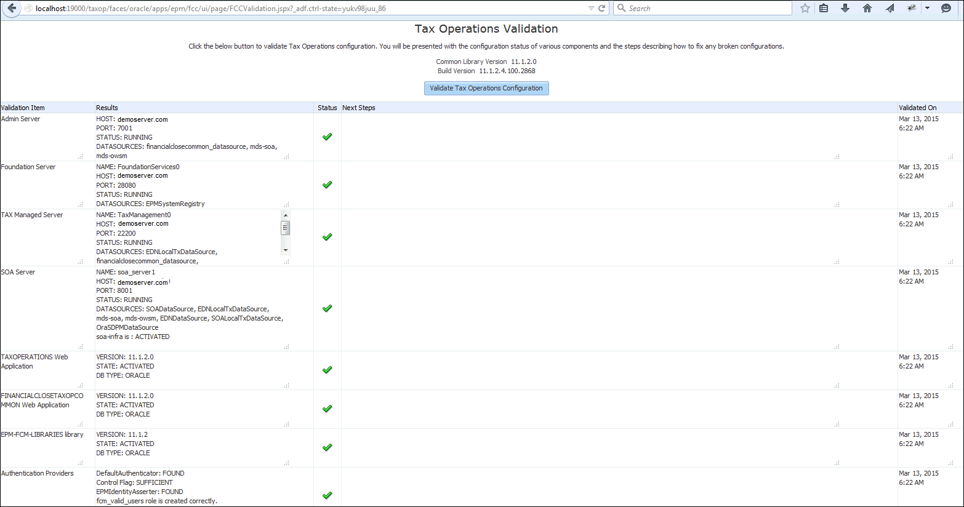Screen dimensions: 964x507
Task: Click the Next Steps column header
Action: 359,108
